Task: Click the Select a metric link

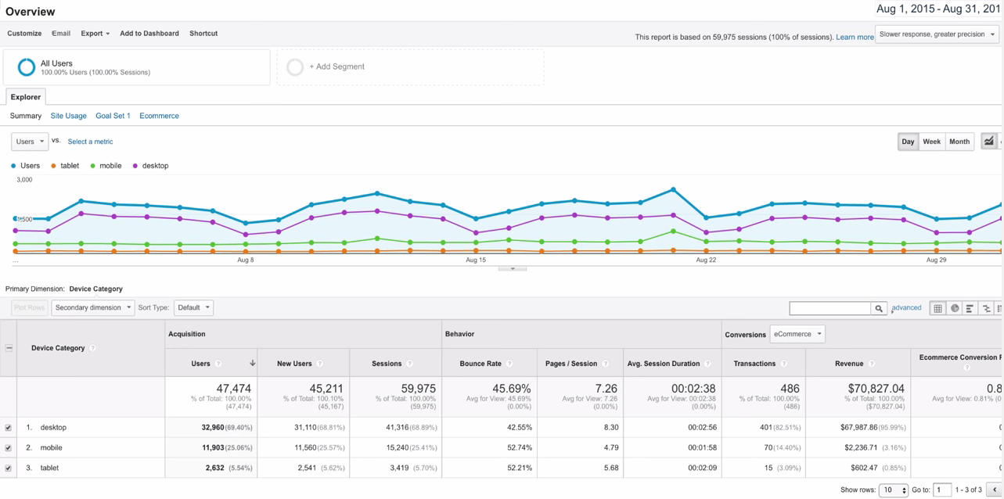Action: (x=90, y=142)
